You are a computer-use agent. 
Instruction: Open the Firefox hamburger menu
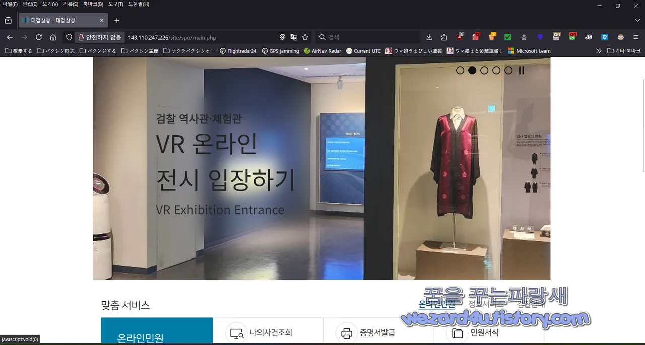[x=637, y=37]
